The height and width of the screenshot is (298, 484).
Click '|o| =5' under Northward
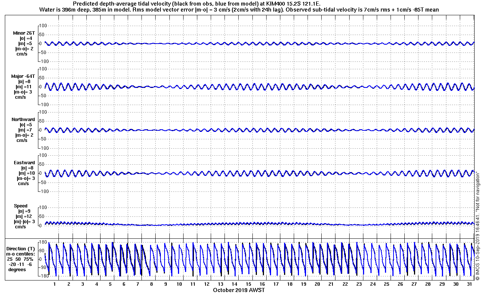tap(26, 125)
